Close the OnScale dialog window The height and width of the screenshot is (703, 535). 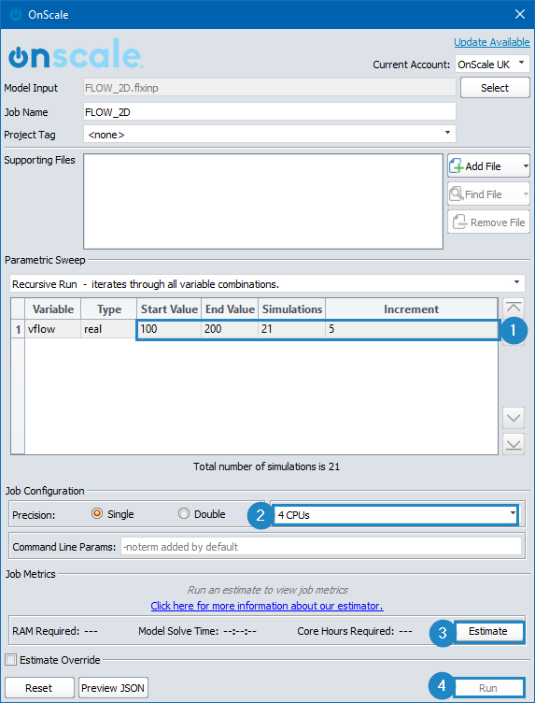(x=520, y=14)
